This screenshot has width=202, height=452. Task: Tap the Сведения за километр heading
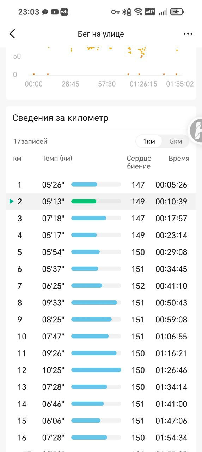pyautogui.click(x=60, y=118)
